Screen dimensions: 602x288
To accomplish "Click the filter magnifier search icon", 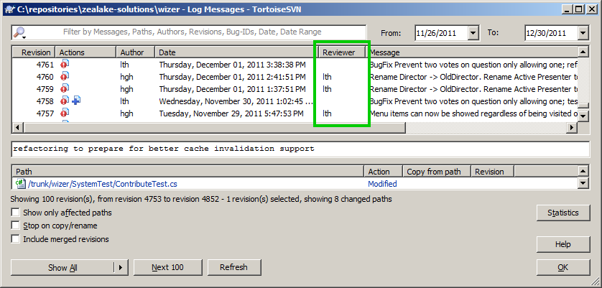I will (x=19, y=32).
